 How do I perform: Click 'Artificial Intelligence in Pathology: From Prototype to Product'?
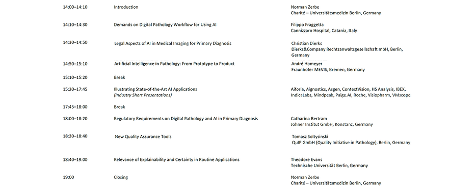[x=174, y=64]
